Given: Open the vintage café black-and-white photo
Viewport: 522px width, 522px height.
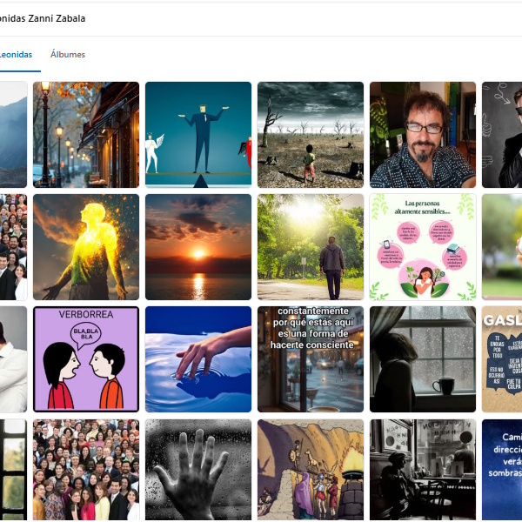Looking at the screenshot, I should tap(423, 470).
